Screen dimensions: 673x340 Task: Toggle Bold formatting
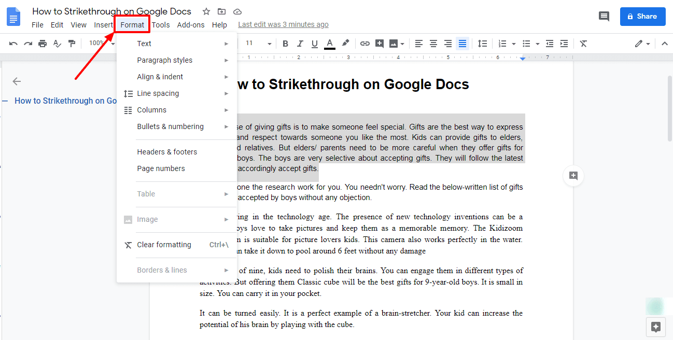285,44
